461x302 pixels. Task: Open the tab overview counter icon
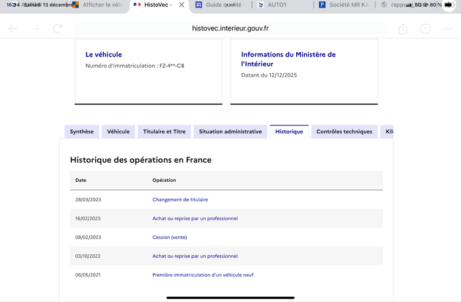(425, 29)
